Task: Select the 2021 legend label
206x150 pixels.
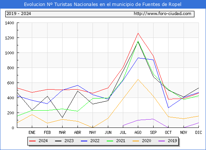Action: tap(121, 141)
